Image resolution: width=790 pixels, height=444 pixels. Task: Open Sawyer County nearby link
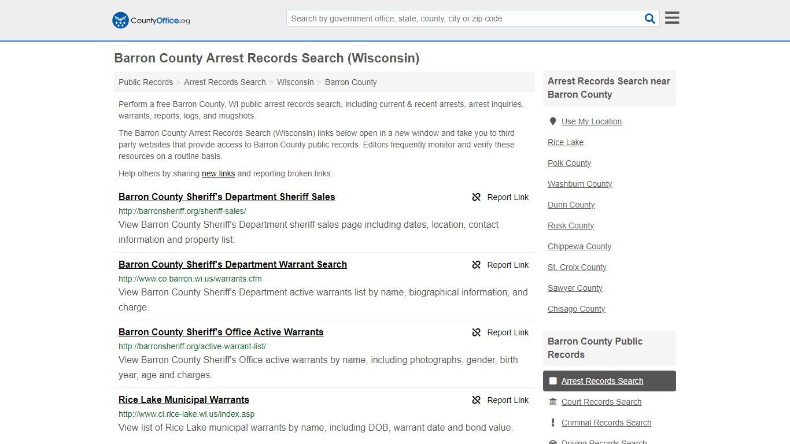pos(575,288)
